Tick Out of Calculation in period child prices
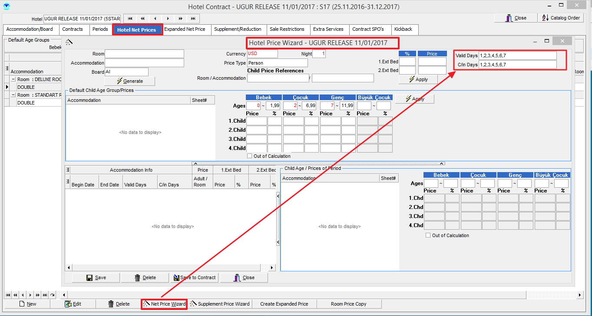Viewport: 592px width, 316px height. tap(428, 235)
